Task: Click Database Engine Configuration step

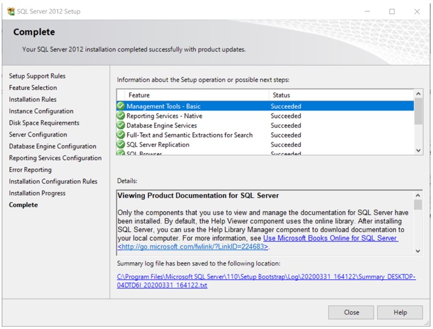Action: pos(53,146)
